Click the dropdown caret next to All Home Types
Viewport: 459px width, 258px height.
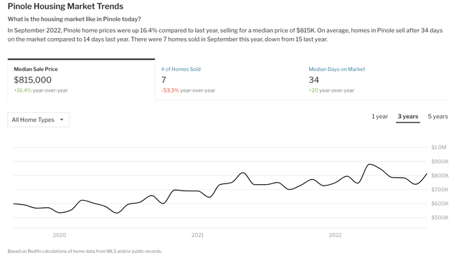point(62,120)
